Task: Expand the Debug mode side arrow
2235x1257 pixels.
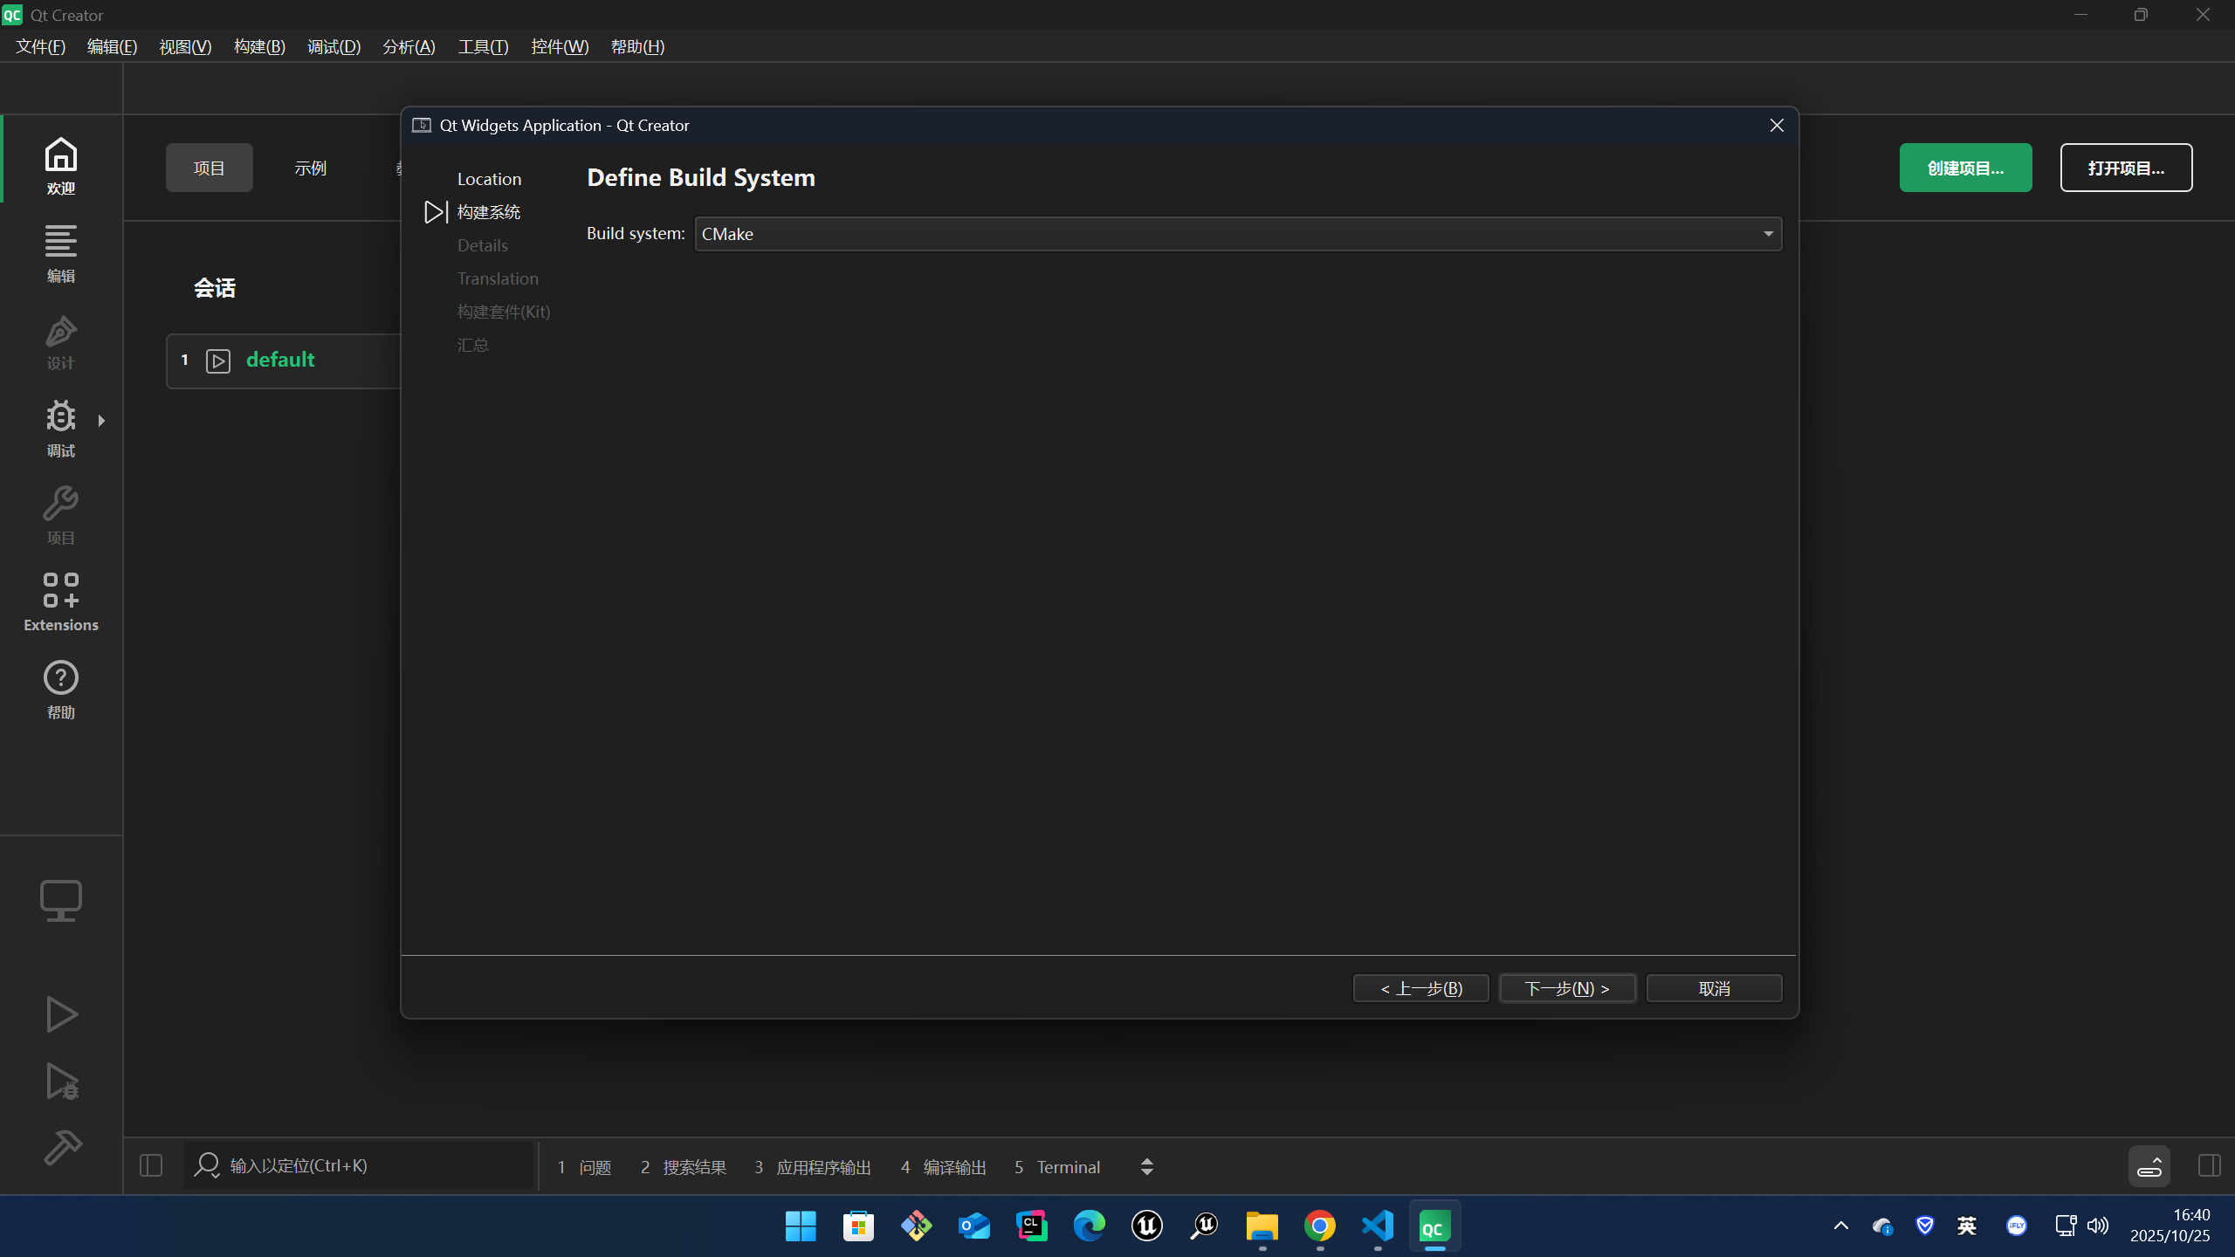Action: [102, 421]
